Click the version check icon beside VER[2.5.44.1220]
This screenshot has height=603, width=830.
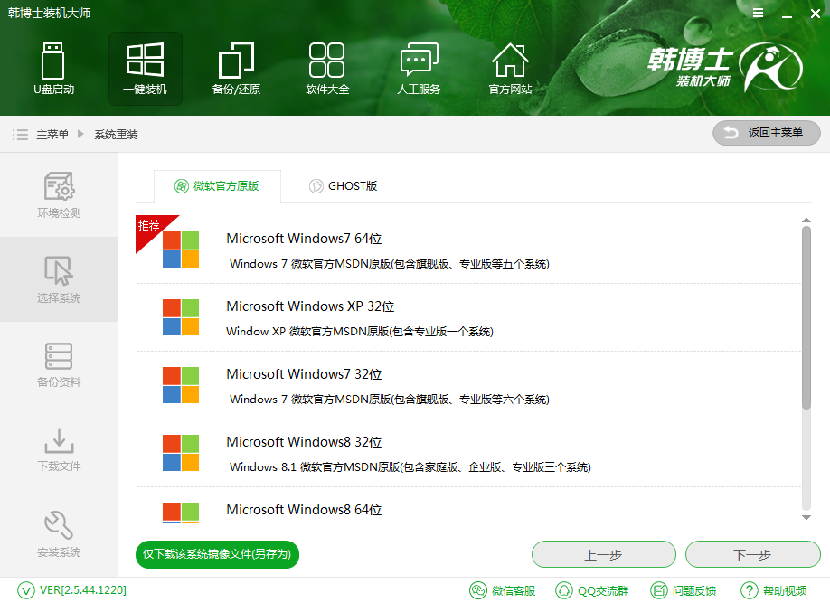tap(26, 590)
